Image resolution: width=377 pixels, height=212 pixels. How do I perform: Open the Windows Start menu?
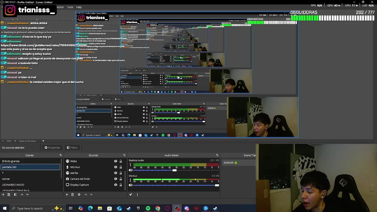point(5,208)
